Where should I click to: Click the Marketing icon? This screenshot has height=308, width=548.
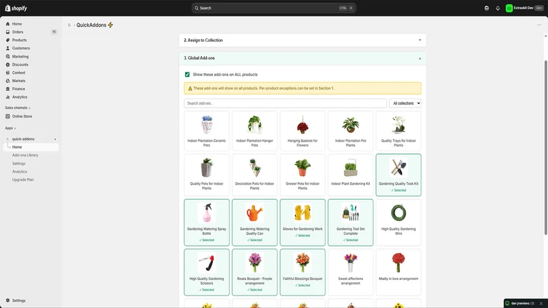(x=8, y=57)
